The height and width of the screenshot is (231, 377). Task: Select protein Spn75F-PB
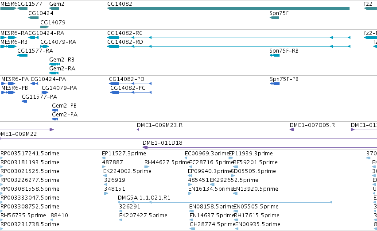pos(284,79)
